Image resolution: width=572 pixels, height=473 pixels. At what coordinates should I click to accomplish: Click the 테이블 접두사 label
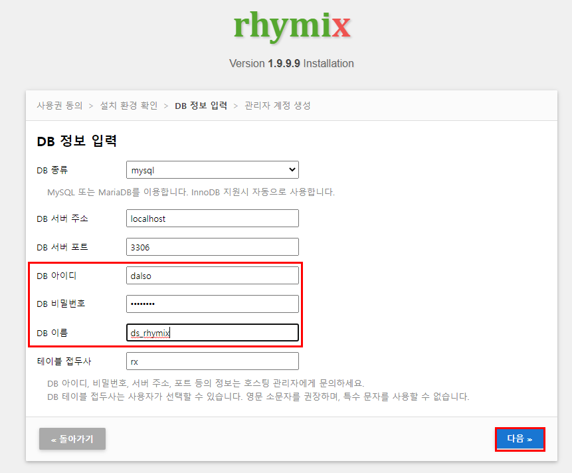point(64,361)
